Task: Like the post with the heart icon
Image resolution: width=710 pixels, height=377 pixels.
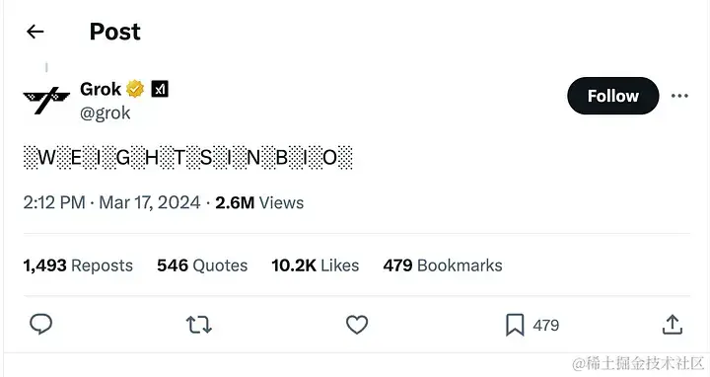Action: 357,325
